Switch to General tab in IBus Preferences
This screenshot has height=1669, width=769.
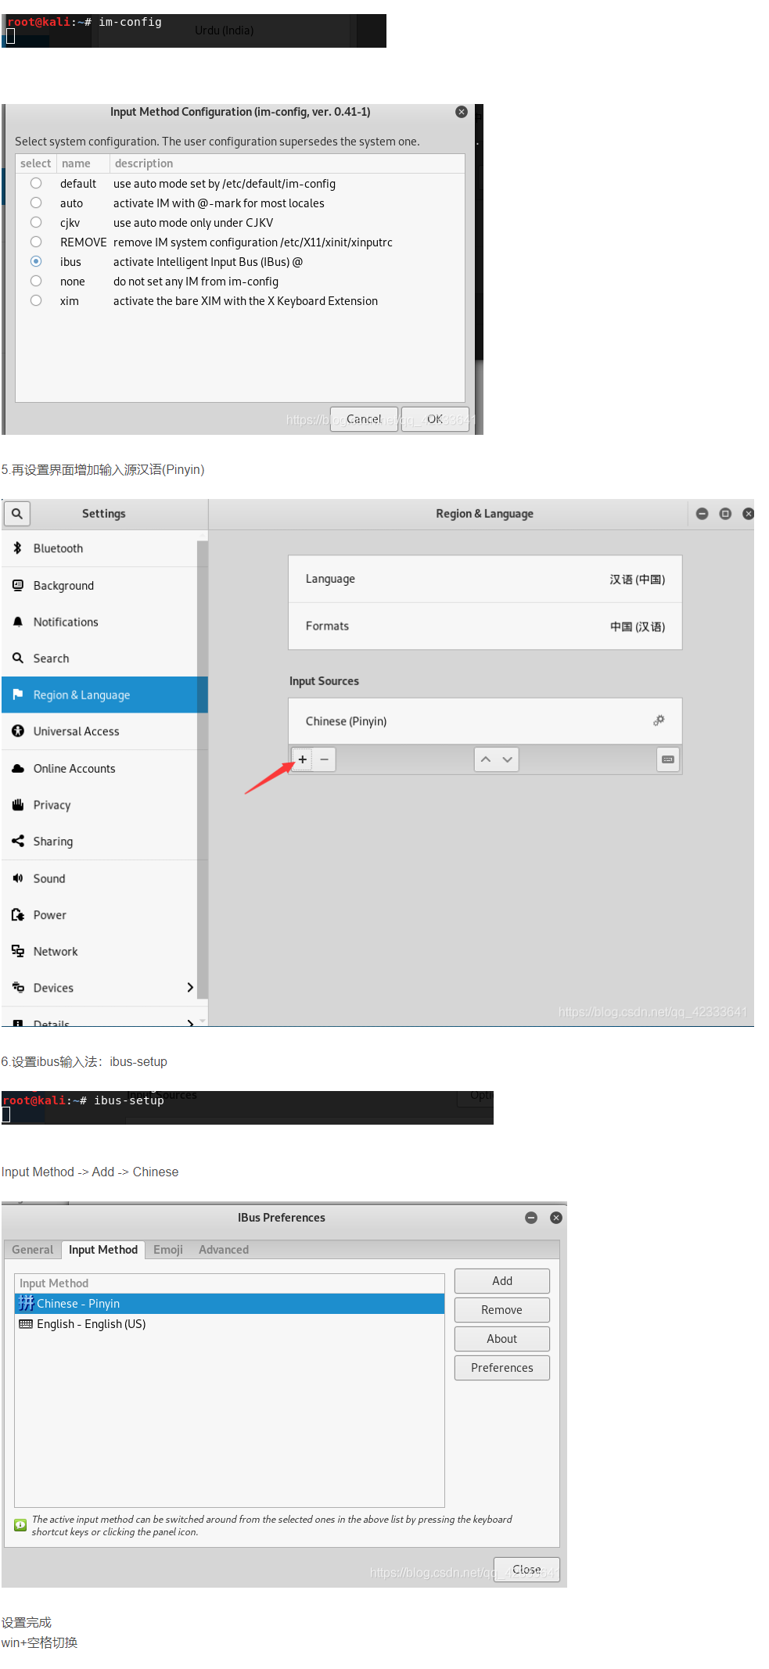[33, 1250]
